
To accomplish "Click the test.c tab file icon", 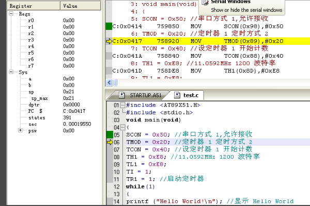I will (x=177, y=95).
